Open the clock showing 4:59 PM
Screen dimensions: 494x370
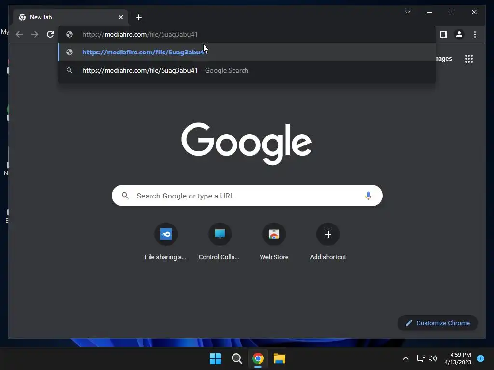pyautogui.click(x=458, y=358)
